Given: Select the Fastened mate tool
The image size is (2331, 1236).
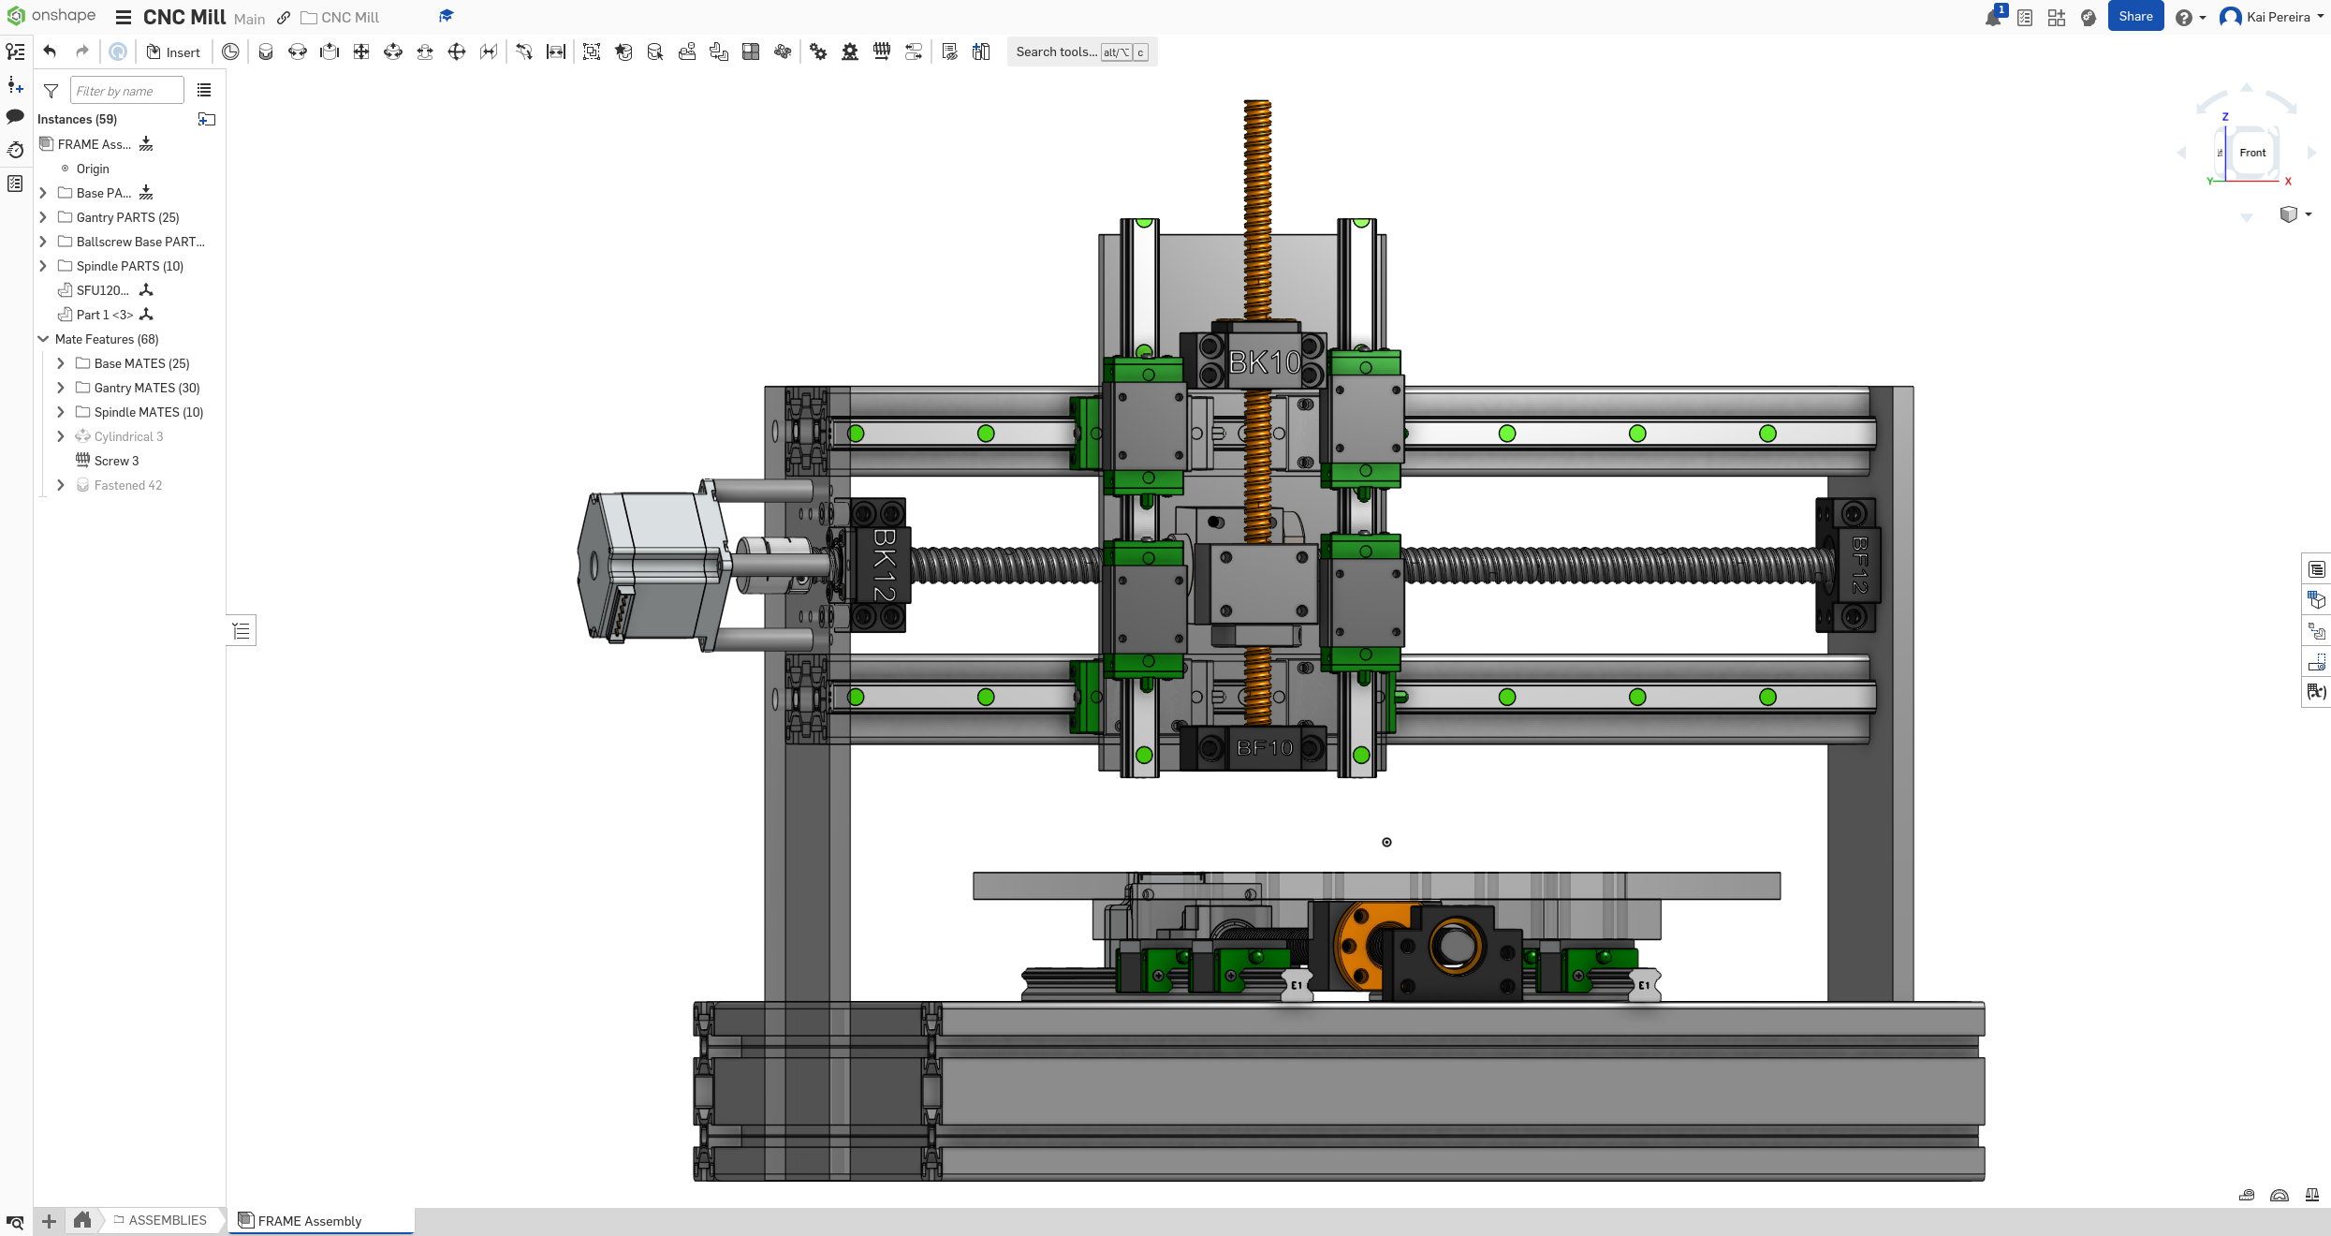Looking at the screenshot, I should (266, 52).
